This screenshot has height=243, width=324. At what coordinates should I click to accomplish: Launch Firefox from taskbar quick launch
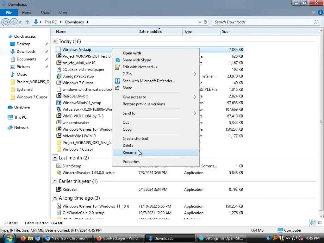pos(23,238)
